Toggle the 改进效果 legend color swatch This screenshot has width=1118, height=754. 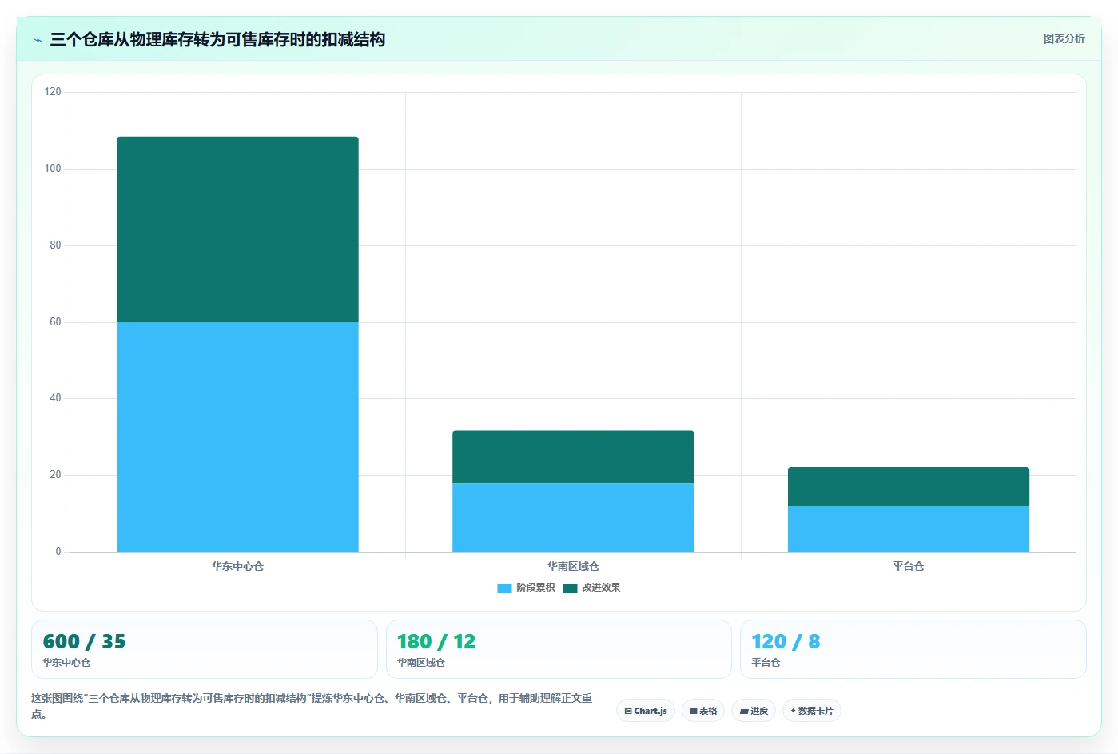click(570, 588)
